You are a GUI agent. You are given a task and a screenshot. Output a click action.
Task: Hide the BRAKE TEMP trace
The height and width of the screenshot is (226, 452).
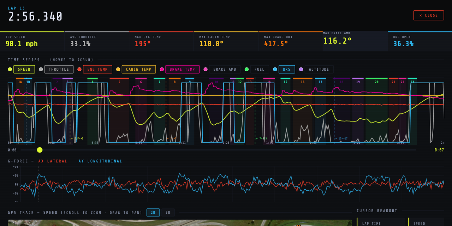point(182,69)
